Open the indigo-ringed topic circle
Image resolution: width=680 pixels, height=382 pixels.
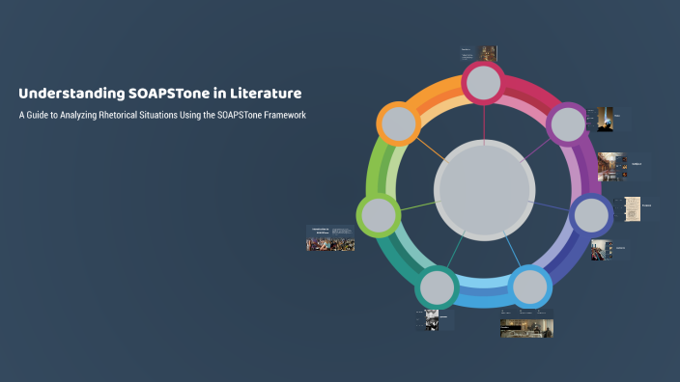pos(591,215)
